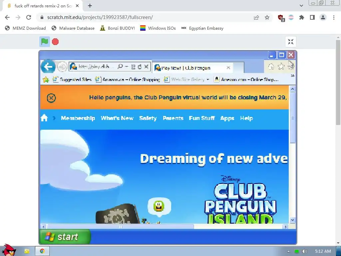Open the MEMZ Download bookmark
Viewport: 341px width, 256px height.
(x=25, y=28)
